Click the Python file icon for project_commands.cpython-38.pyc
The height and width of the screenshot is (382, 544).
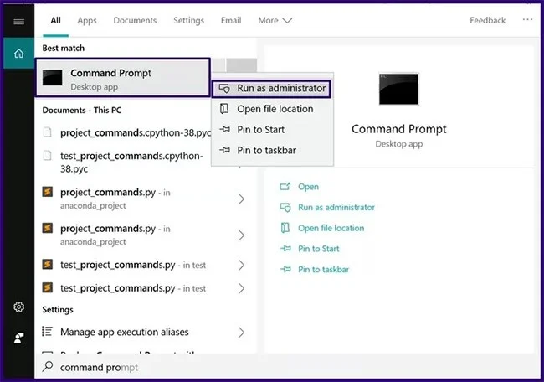tap(48, 132)
